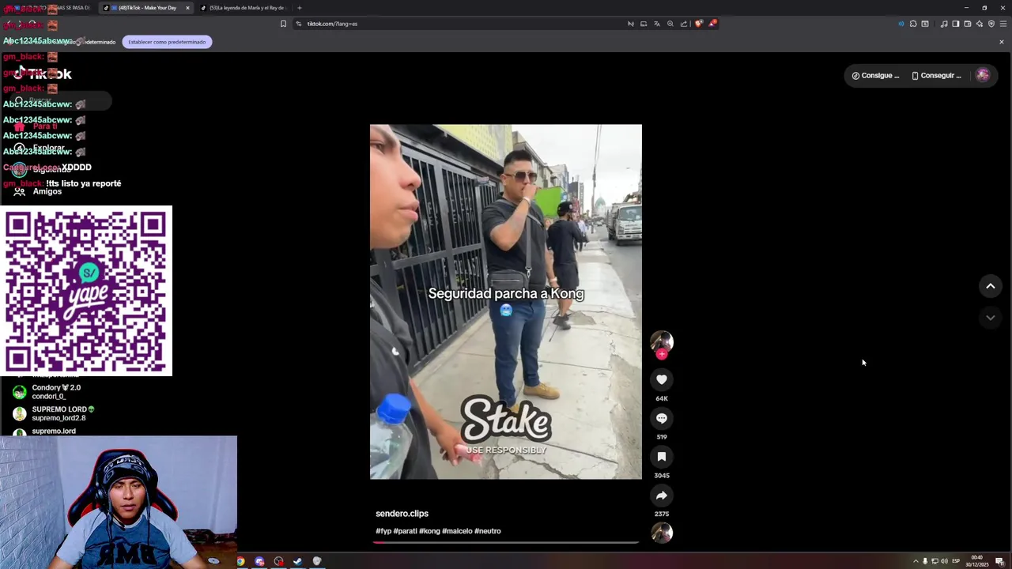
Task: Switch to La leyenda de María tab
Action: 245,8
